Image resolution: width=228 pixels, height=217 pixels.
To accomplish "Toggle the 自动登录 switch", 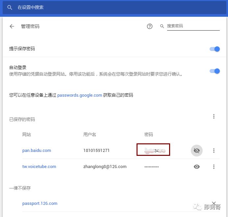I will [x=215, y=71].
